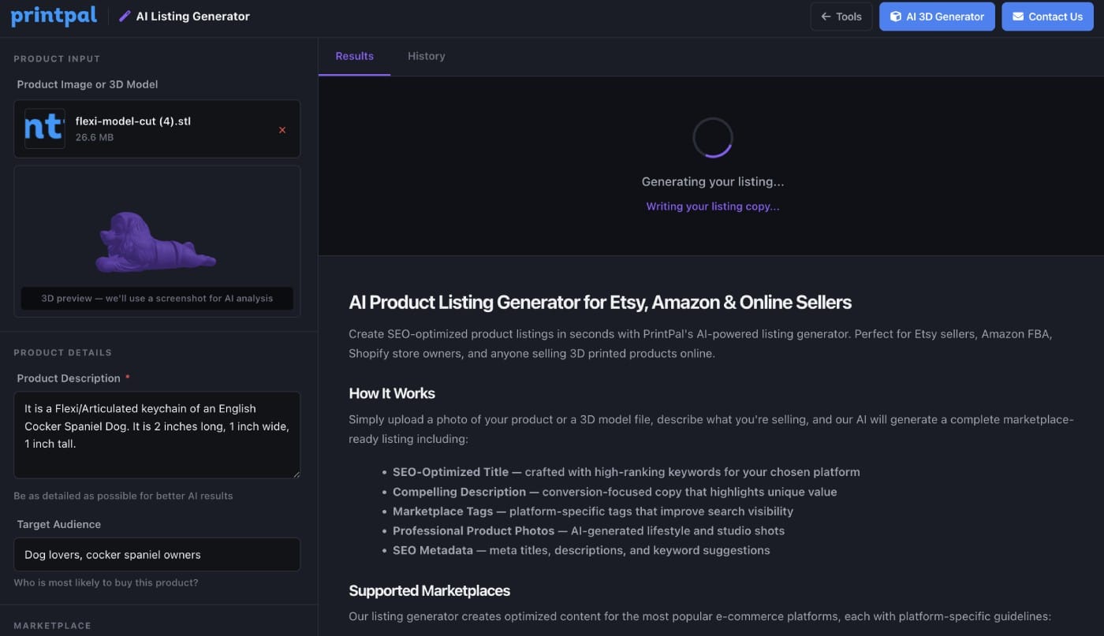Click the flexi-model-cut (4).stl file name
Screen dimensions: 1104x636
coord(133,121)
